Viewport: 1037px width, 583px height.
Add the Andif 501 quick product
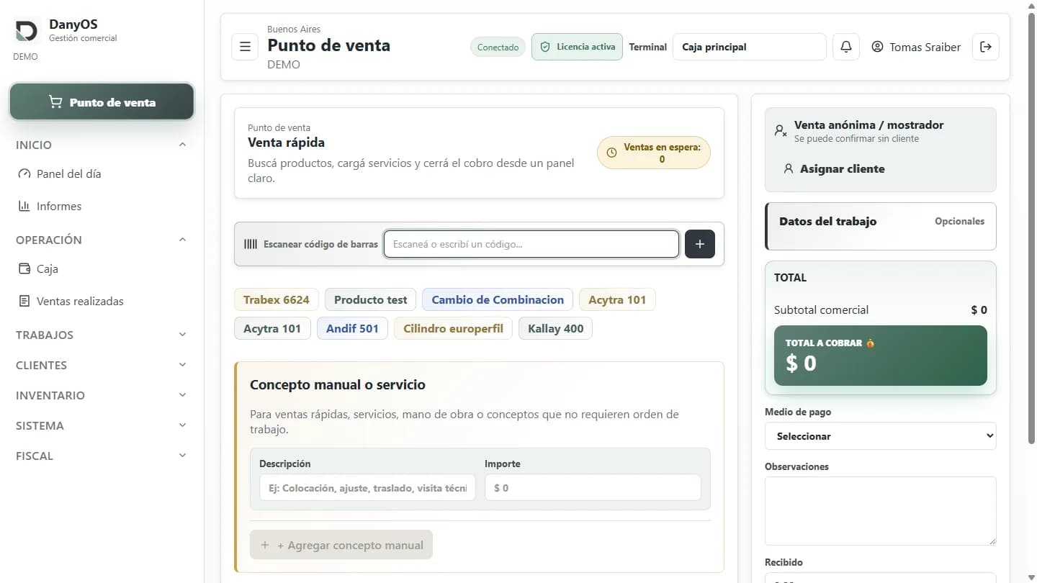pos(352,328)
